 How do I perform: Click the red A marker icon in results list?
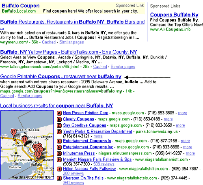[x=59, y=113]
